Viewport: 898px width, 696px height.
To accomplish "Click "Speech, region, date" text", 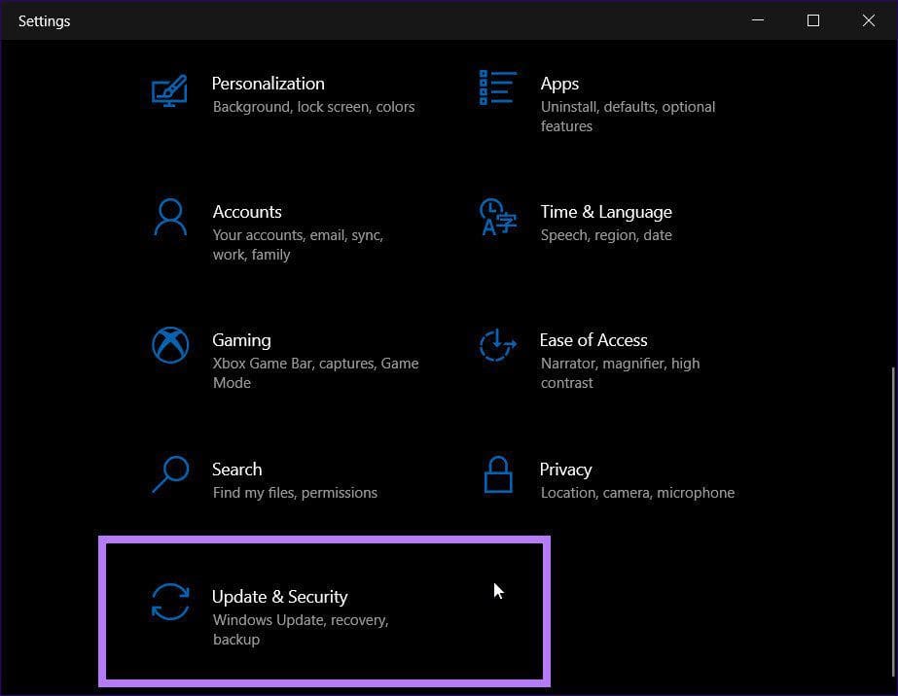I will [606, 235].
